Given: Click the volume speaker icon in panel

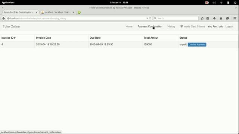Looking at the screenshot, I should (x=214, y=3).
